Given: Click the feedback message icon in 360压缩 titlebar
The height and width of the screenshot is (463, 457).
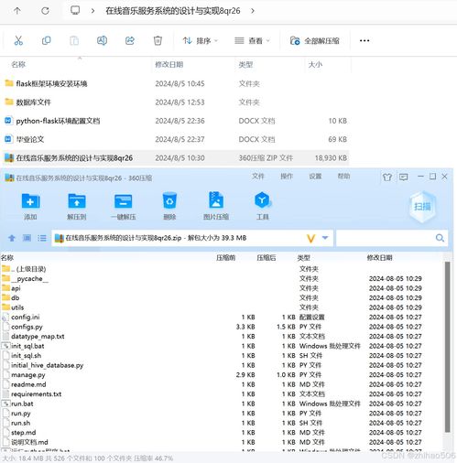Looking at the screenshot, I should point(403,177).
